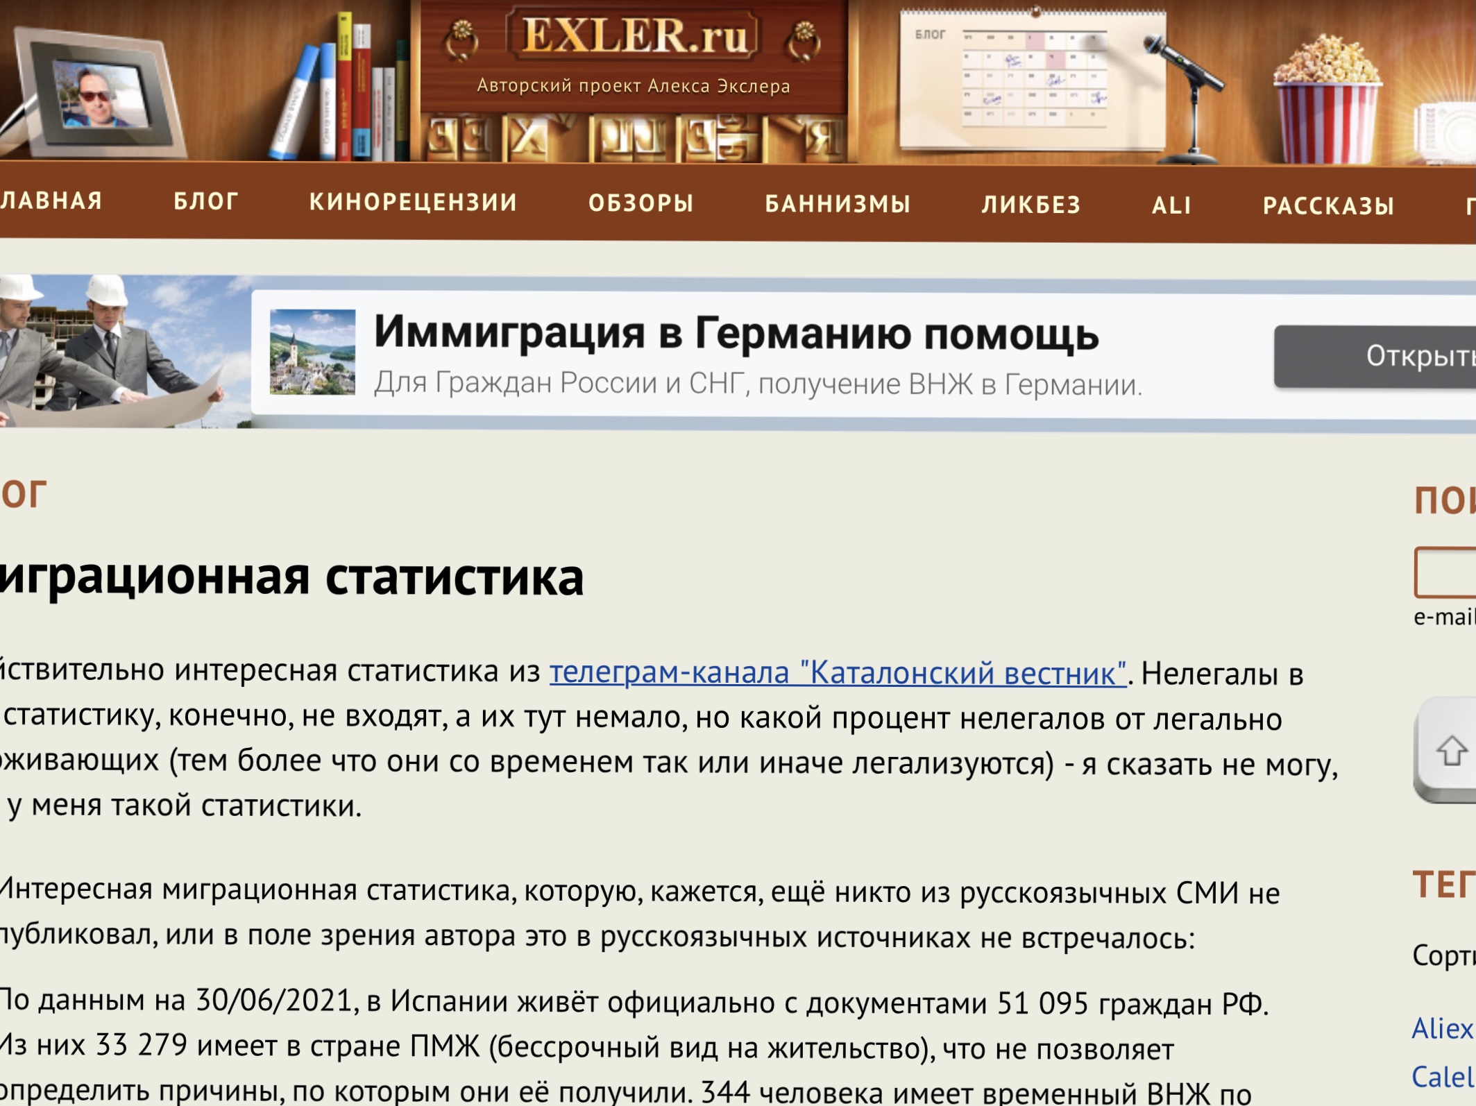Click the scroll-to-top arrow button
This screenshot has width=1476, height=1106.
point(1450,751)
